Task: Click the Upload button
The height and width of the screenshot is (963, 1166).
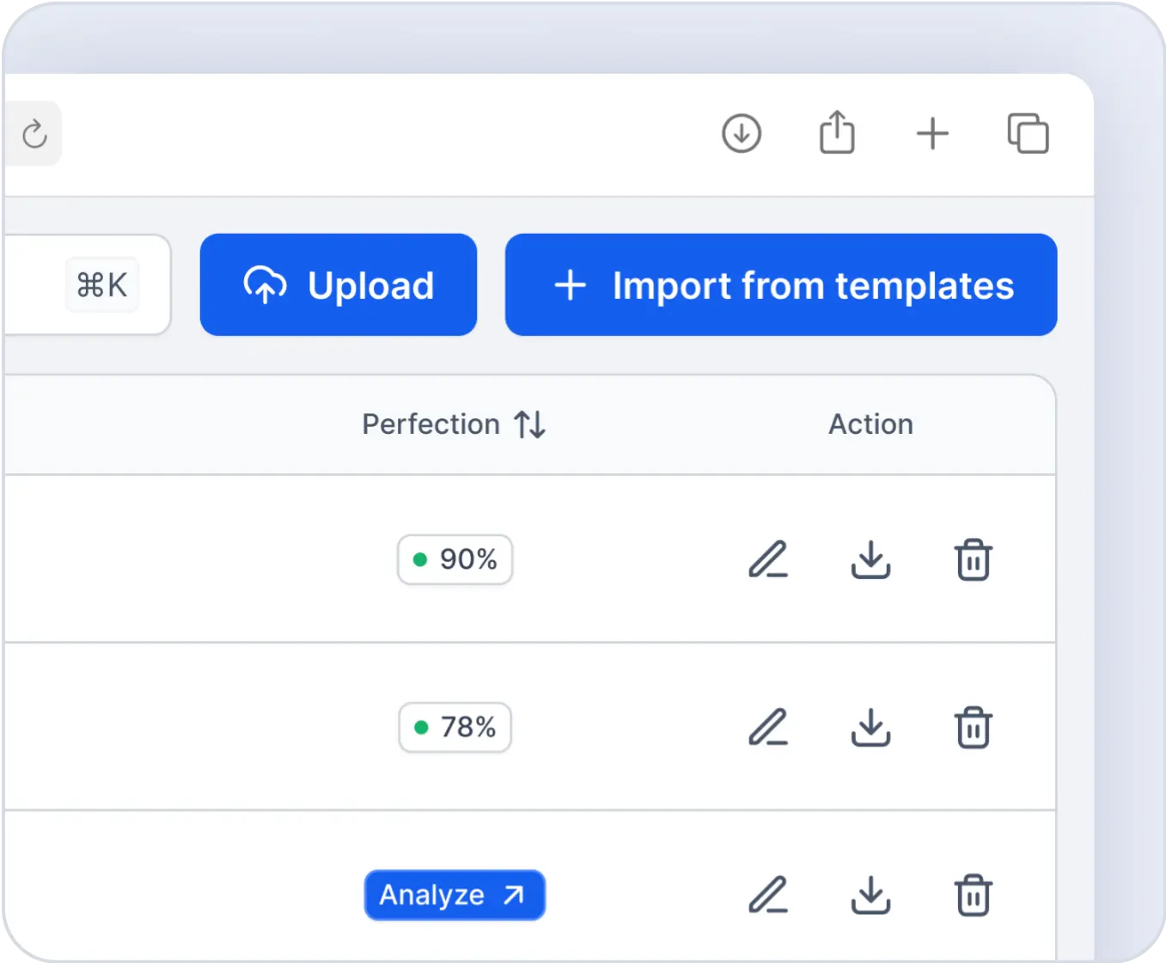Action: point(338,285)
